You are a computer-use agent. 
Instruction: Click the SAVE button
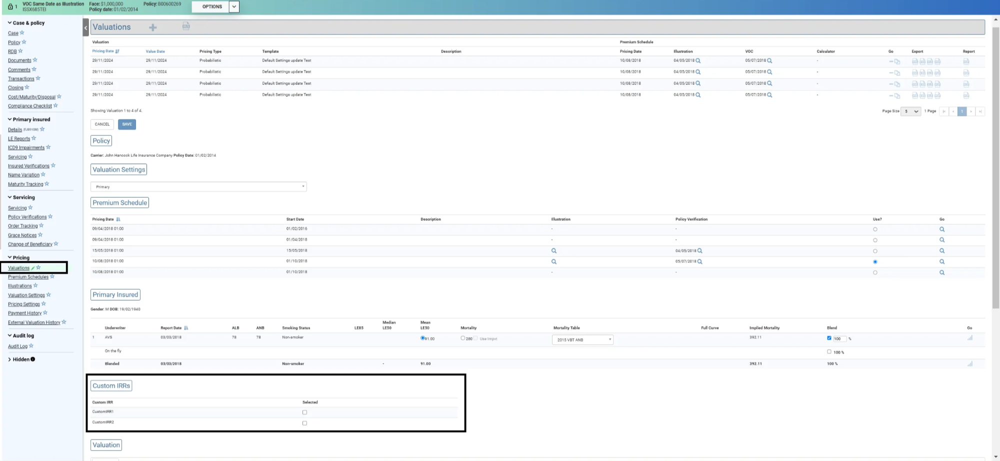(x=127, y=124)
